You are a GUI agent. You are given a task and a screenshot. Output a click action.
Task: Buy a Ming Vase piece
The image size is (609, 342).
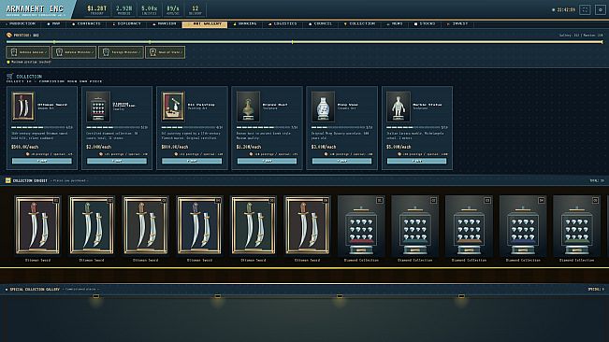click(341, 161)
